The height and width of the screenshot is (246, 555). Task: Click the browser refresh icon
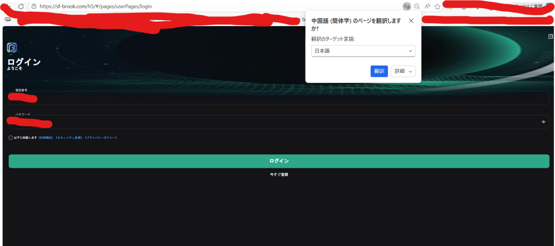point(21,6)
